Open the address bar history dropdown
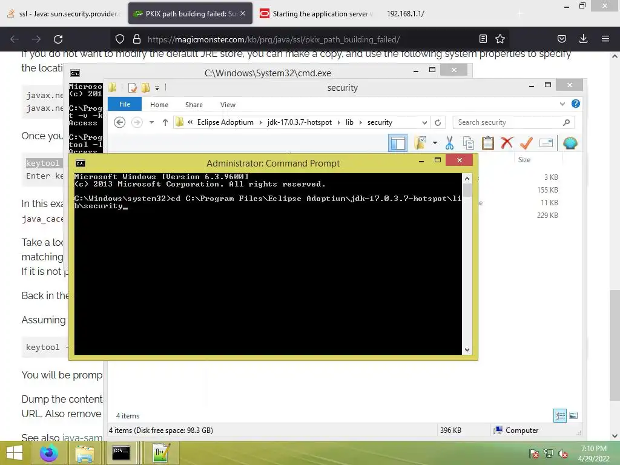 [x=424, y=122]
